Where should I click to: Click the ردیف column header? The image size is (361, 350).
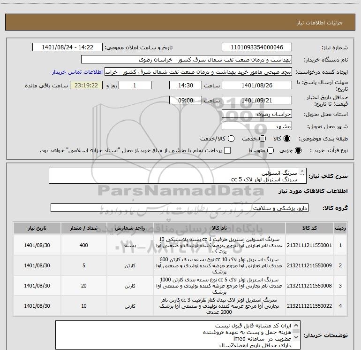click(340, 228)
